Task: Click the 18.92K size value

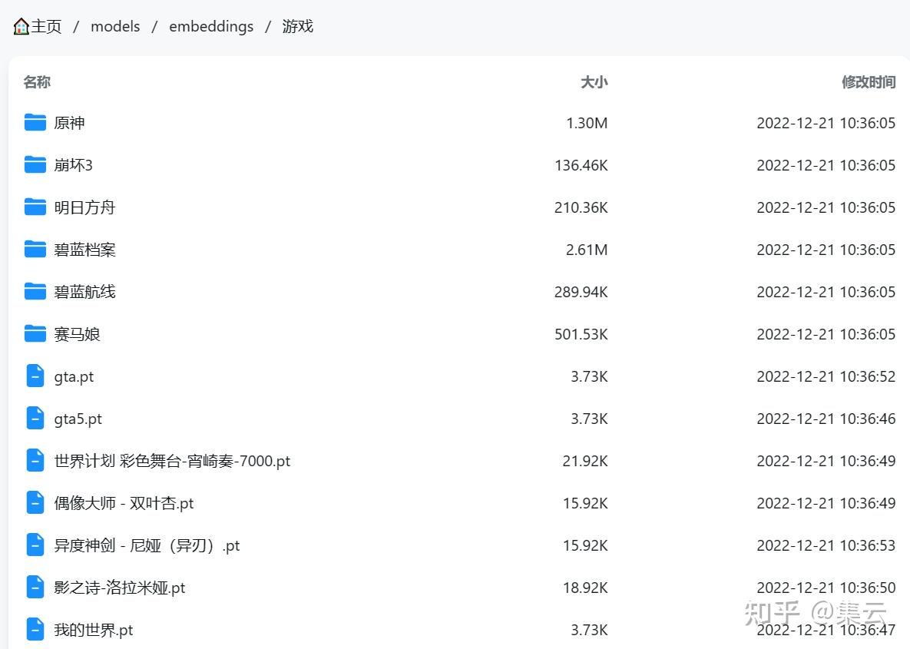Action: coord(585,588)
